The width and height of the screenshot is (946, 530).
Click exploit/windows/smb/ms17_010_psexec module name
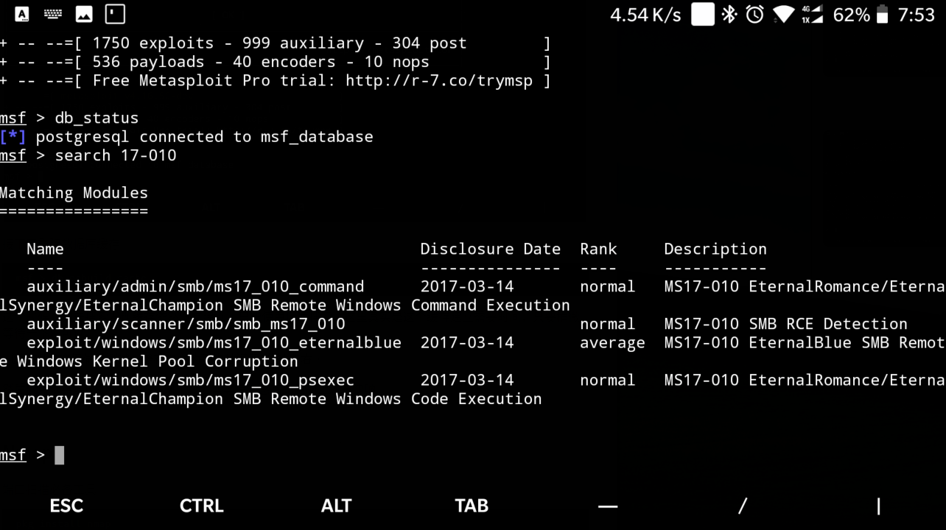coord(191,381)
